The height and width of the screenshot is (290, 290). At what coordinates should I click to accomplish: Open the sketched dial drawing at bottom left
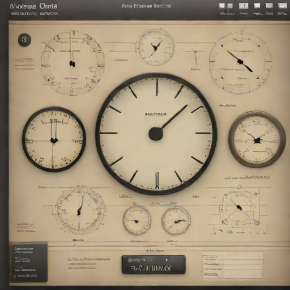coord(80,211)
